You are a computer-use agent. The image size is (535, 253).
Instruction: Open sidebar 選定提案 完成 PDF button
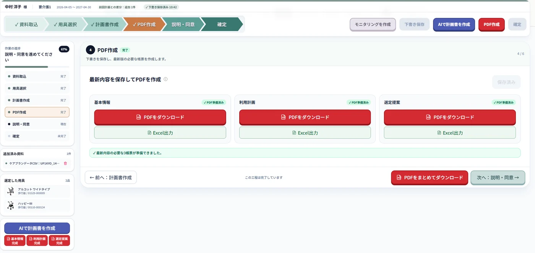pyautogui.click(x=60, y=241)
